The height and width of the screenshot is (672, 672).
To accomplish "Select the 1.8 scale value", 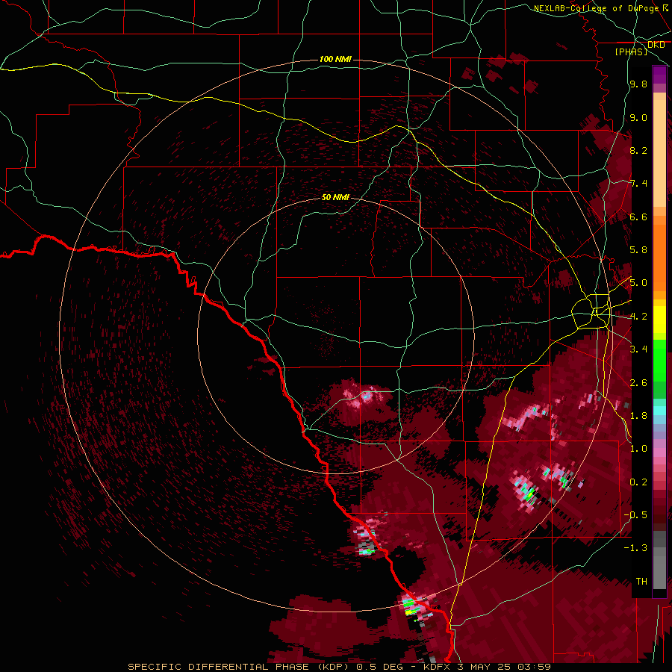I will click(x=638, y=416).
